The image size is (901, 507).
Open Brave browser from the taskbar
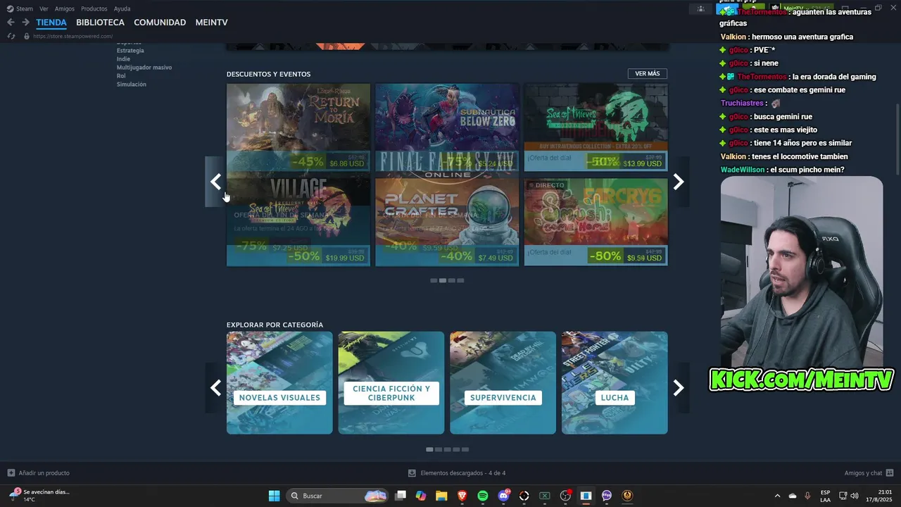(462, 496)
